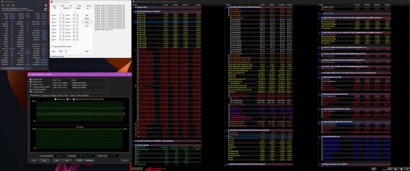
Task: Click the HWiNFO close X icon at bottom
Action: (x=407, y=169)
